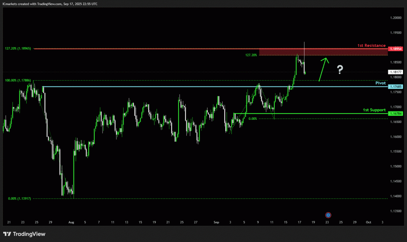This screenshot has height=242, width=407.
Task: Click the '13' date label on the time axis
Action: pos(126,222)
